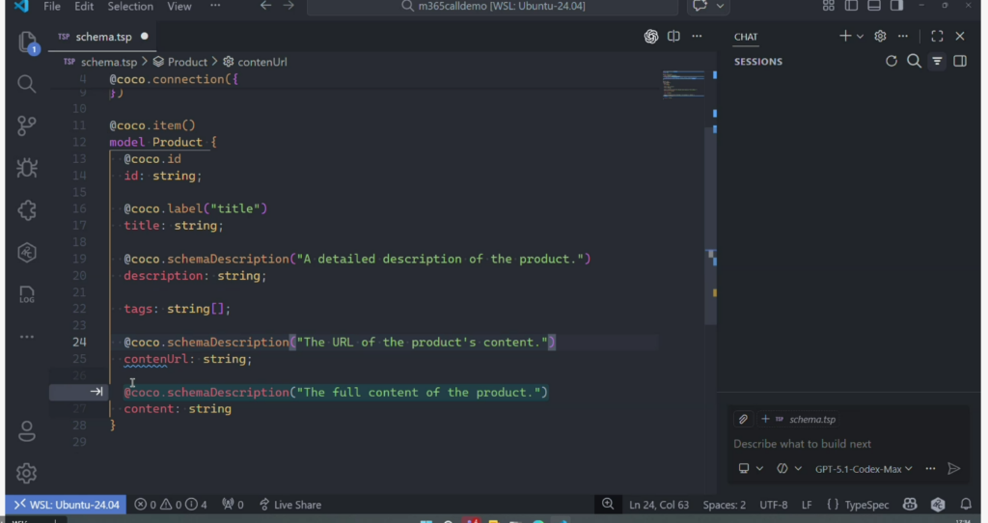Viewport: 988px width, 523px height.
Task: Open the GPT-5.1-Codex-Max model dropdown
Action: point(864,469)
